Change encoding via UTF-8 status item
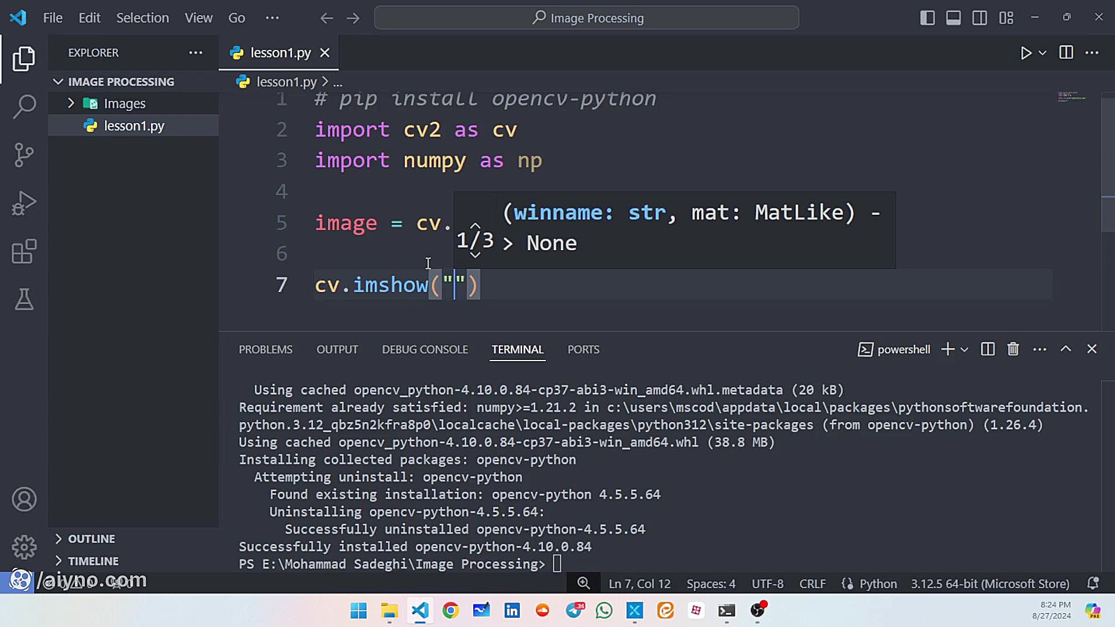The image size is (1115, 627). 768,583
